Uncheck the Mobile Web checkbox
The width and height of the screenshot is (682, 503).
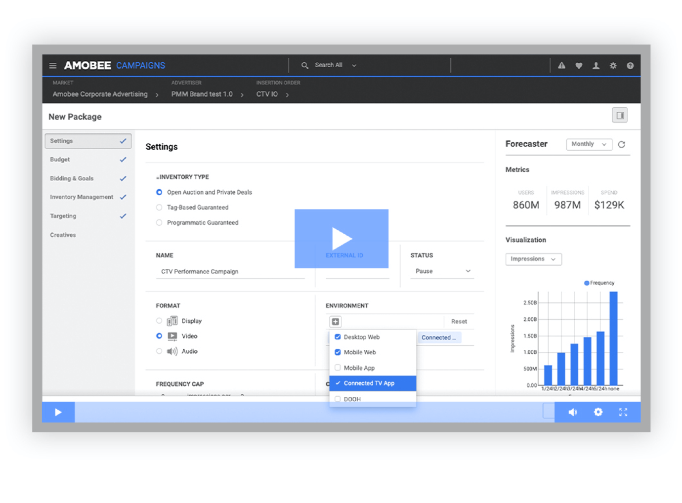(338, 352)
